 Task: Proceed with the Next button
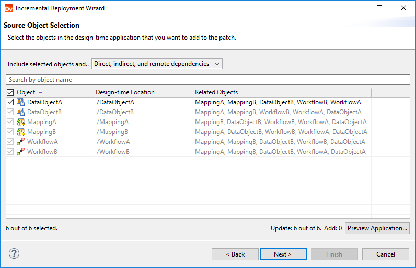(x=283, y=254)
